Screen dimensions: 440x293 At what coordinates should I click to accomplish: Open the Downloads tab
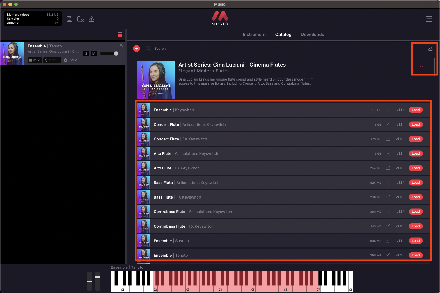(312, 35)
